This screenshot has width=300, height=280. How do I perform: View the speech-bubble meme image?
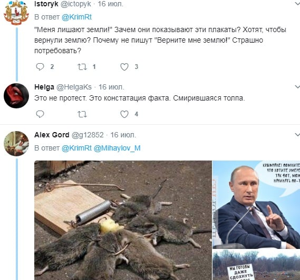(256, 205)
